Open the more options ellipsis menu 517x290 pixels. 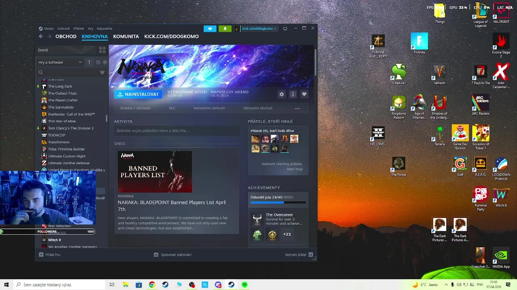(x=297, y=108)
